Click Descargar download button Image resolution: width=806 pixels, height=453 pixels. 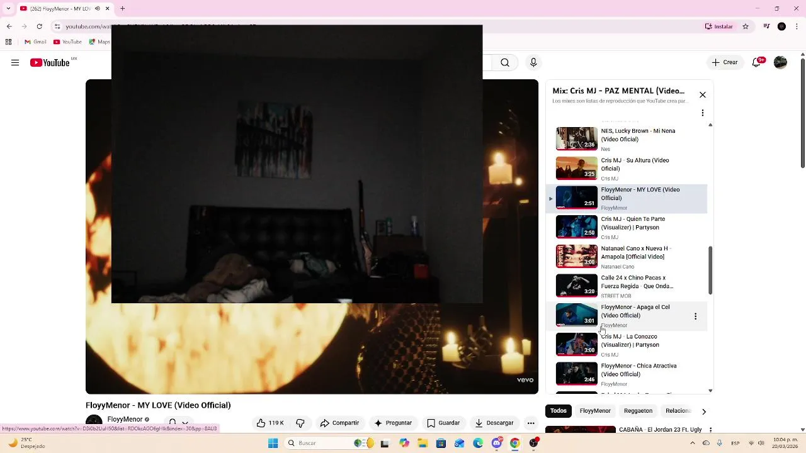(x=494, y=423)
